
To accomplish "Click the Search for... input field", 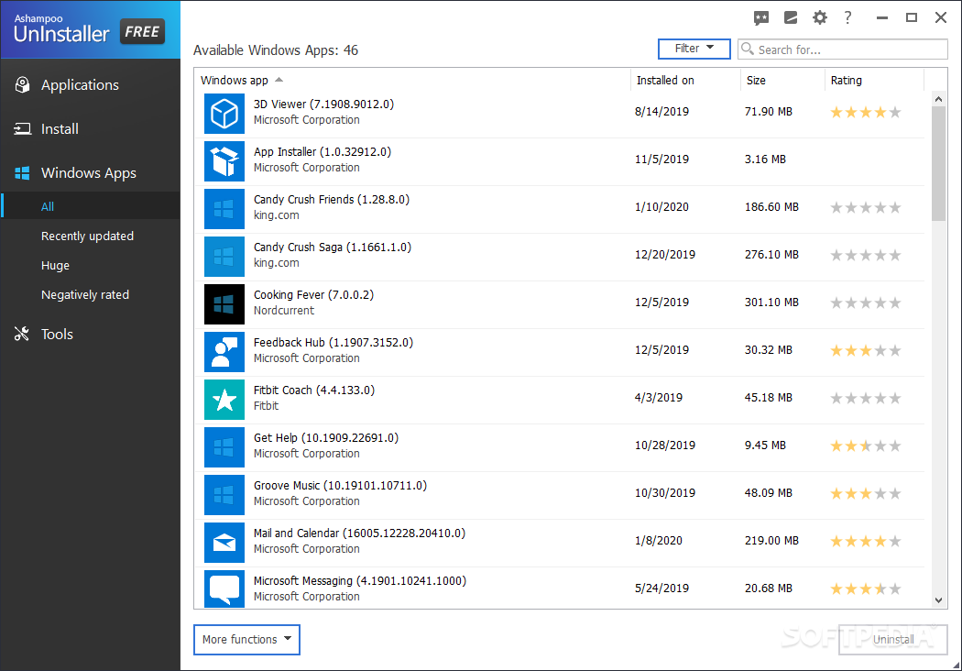I will pos(842,49).
